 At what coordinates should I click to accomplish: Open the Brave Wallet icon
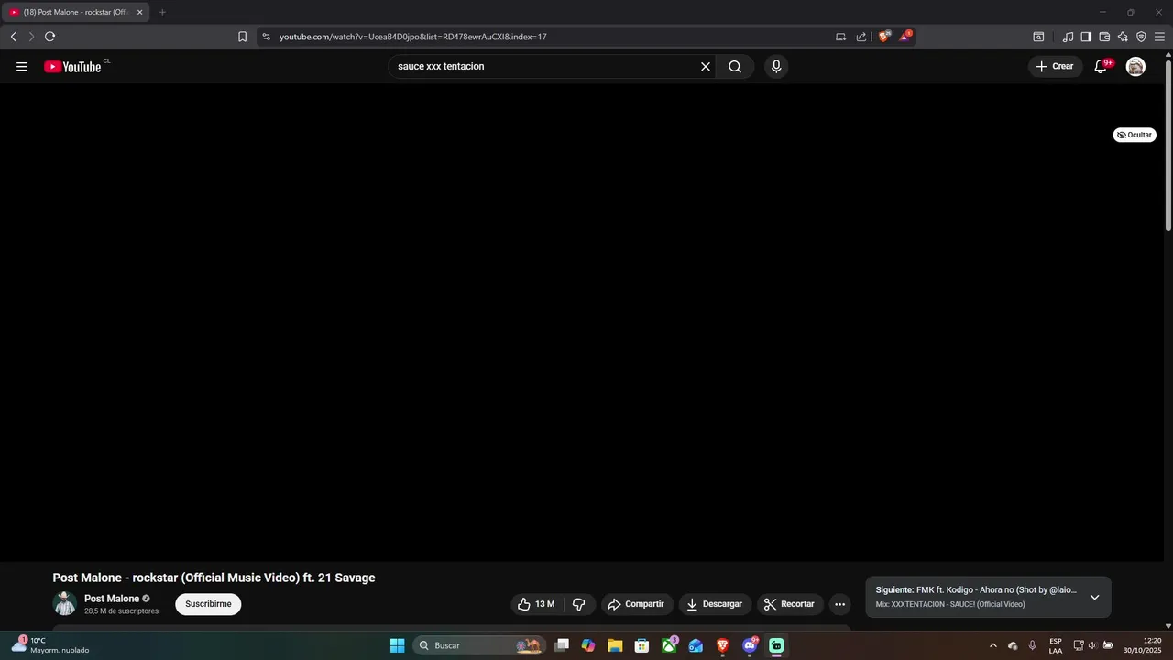1104,37
